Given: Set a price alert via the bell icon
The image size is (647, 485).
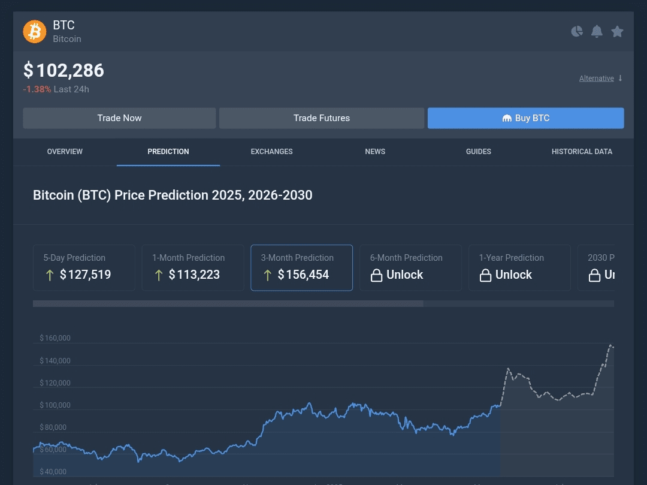Looking at the screenshot, I should click(x=597, y=31).
